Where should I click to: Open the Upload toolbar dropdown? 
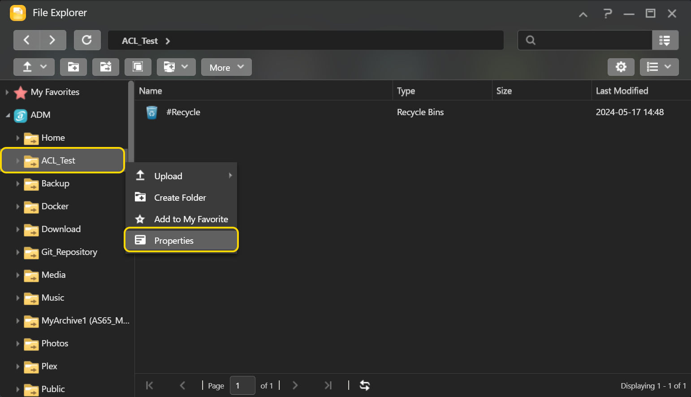(x=34, y=67)
